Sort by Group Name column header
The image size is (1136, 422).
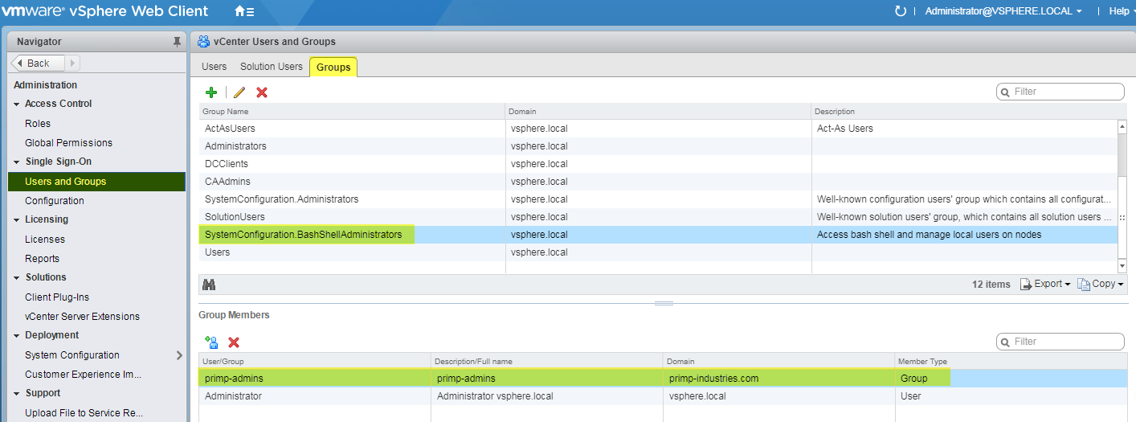pos(352,112)
